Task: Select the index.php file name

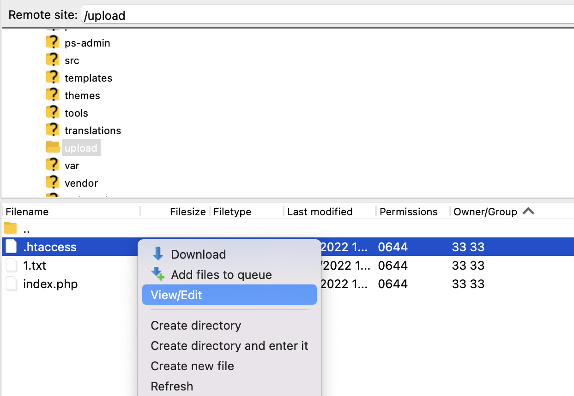Action: [50, 284]
